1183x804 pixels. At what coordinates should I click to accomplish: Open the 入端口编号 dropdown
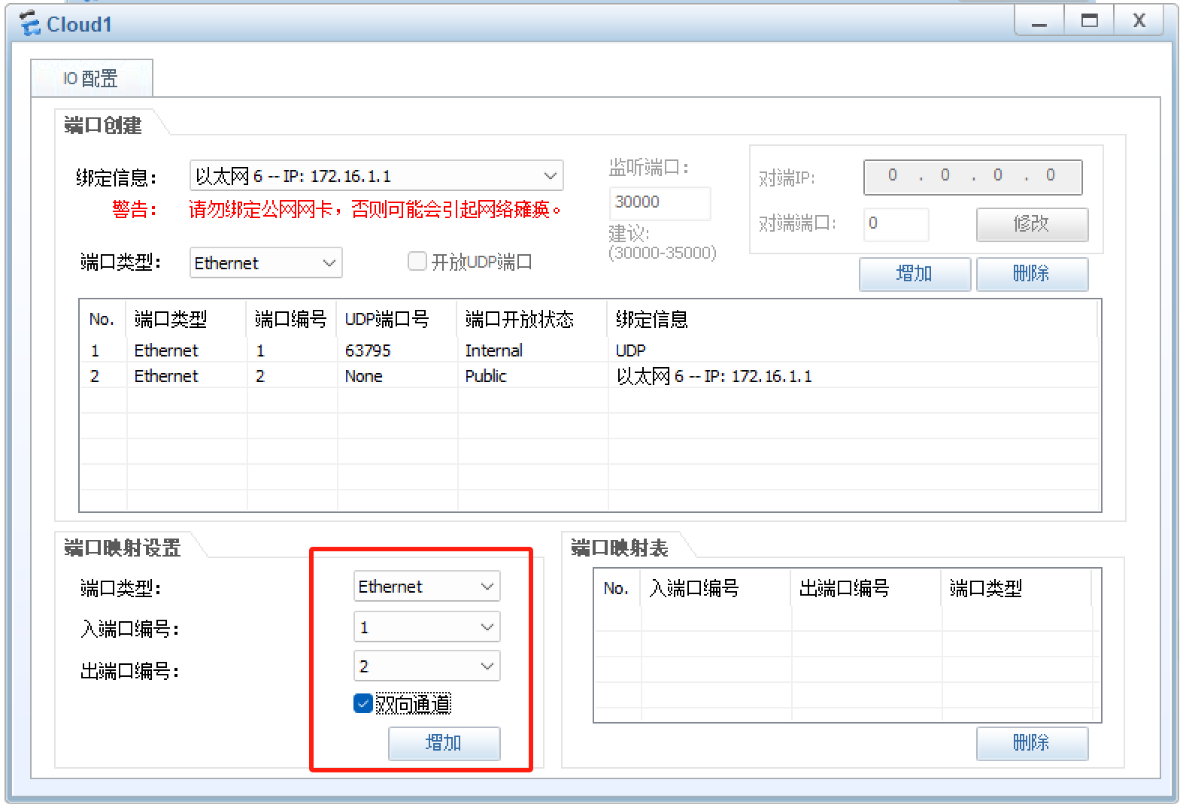click(426, 627)
